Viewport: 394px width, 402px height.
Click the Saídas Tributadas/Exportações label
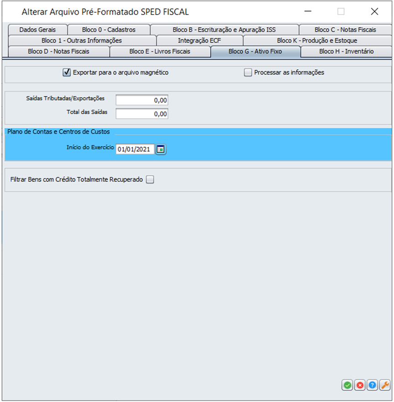(x=65, y=98)
